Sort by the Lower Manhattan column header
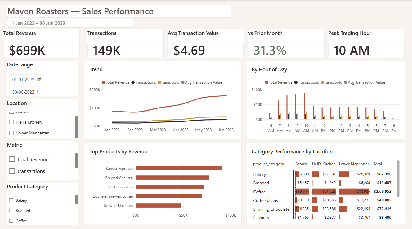 point(354,164)
